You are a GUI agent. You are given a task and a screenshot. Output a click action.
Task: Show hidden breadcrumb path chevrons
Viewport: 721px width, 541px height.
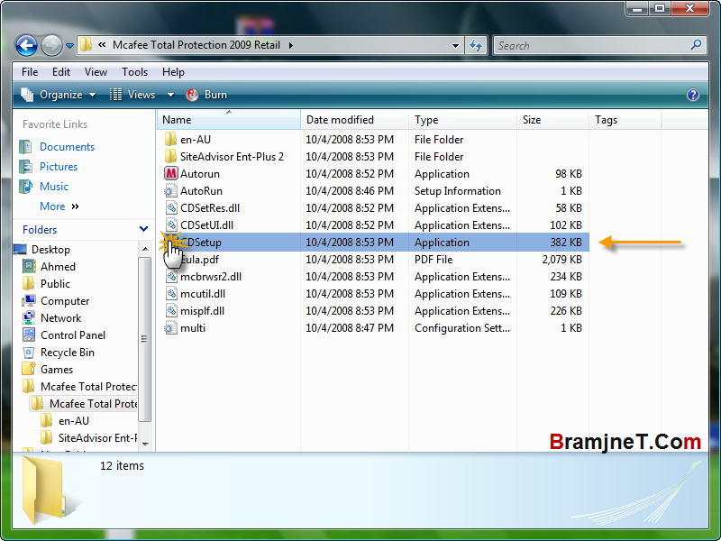102,44
